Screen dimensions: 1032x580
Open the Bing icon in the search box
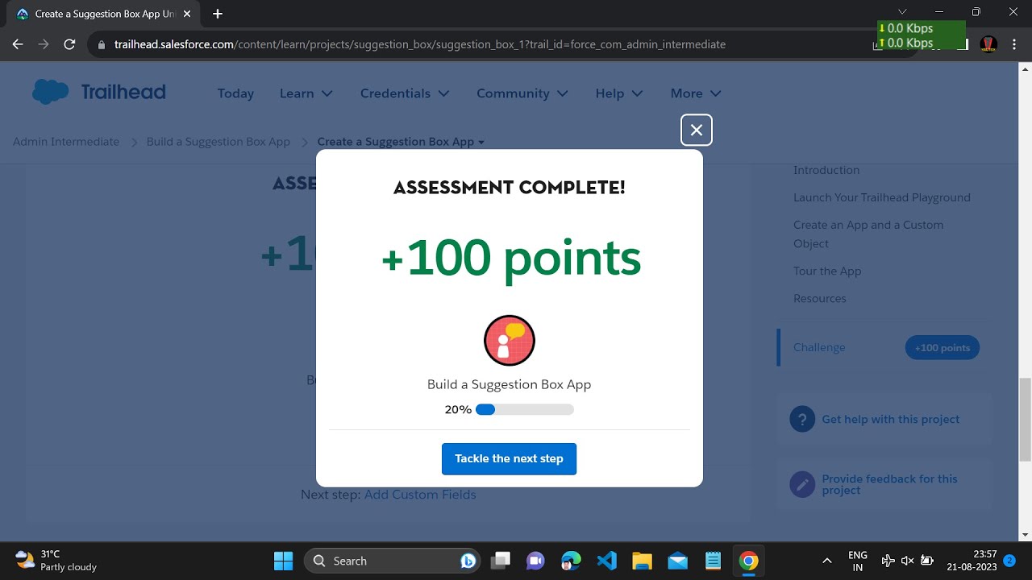pyautogui.click(x=468, y=561)
